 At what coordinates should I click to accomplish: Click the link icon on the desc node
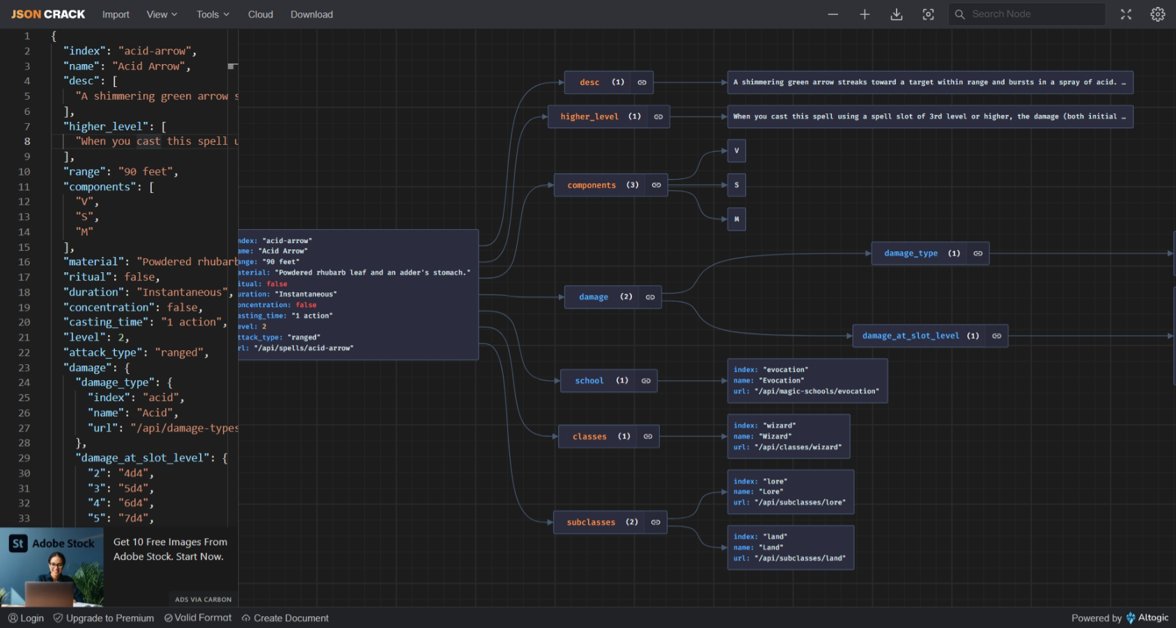(642, 82)
